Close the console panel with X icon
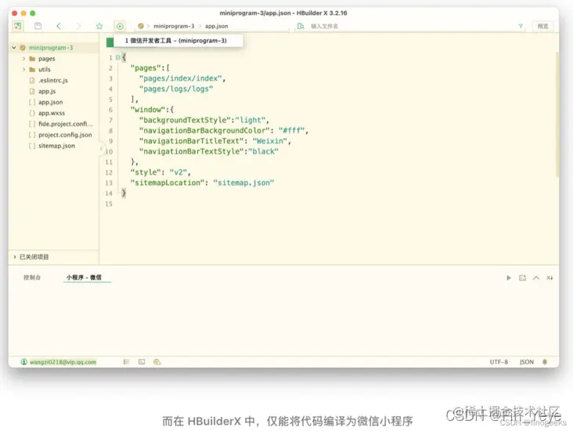The height and width of the screenshot is (431, 573). (550, 278)
